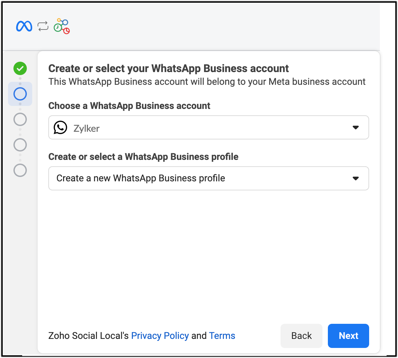Viewport: 398px width, 358px height.
Task: Click the 'Create or select a WhatsApp Business profile' label
Action: 143,157
